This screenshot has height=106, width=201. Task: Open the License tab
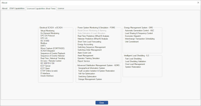(61, 9)
